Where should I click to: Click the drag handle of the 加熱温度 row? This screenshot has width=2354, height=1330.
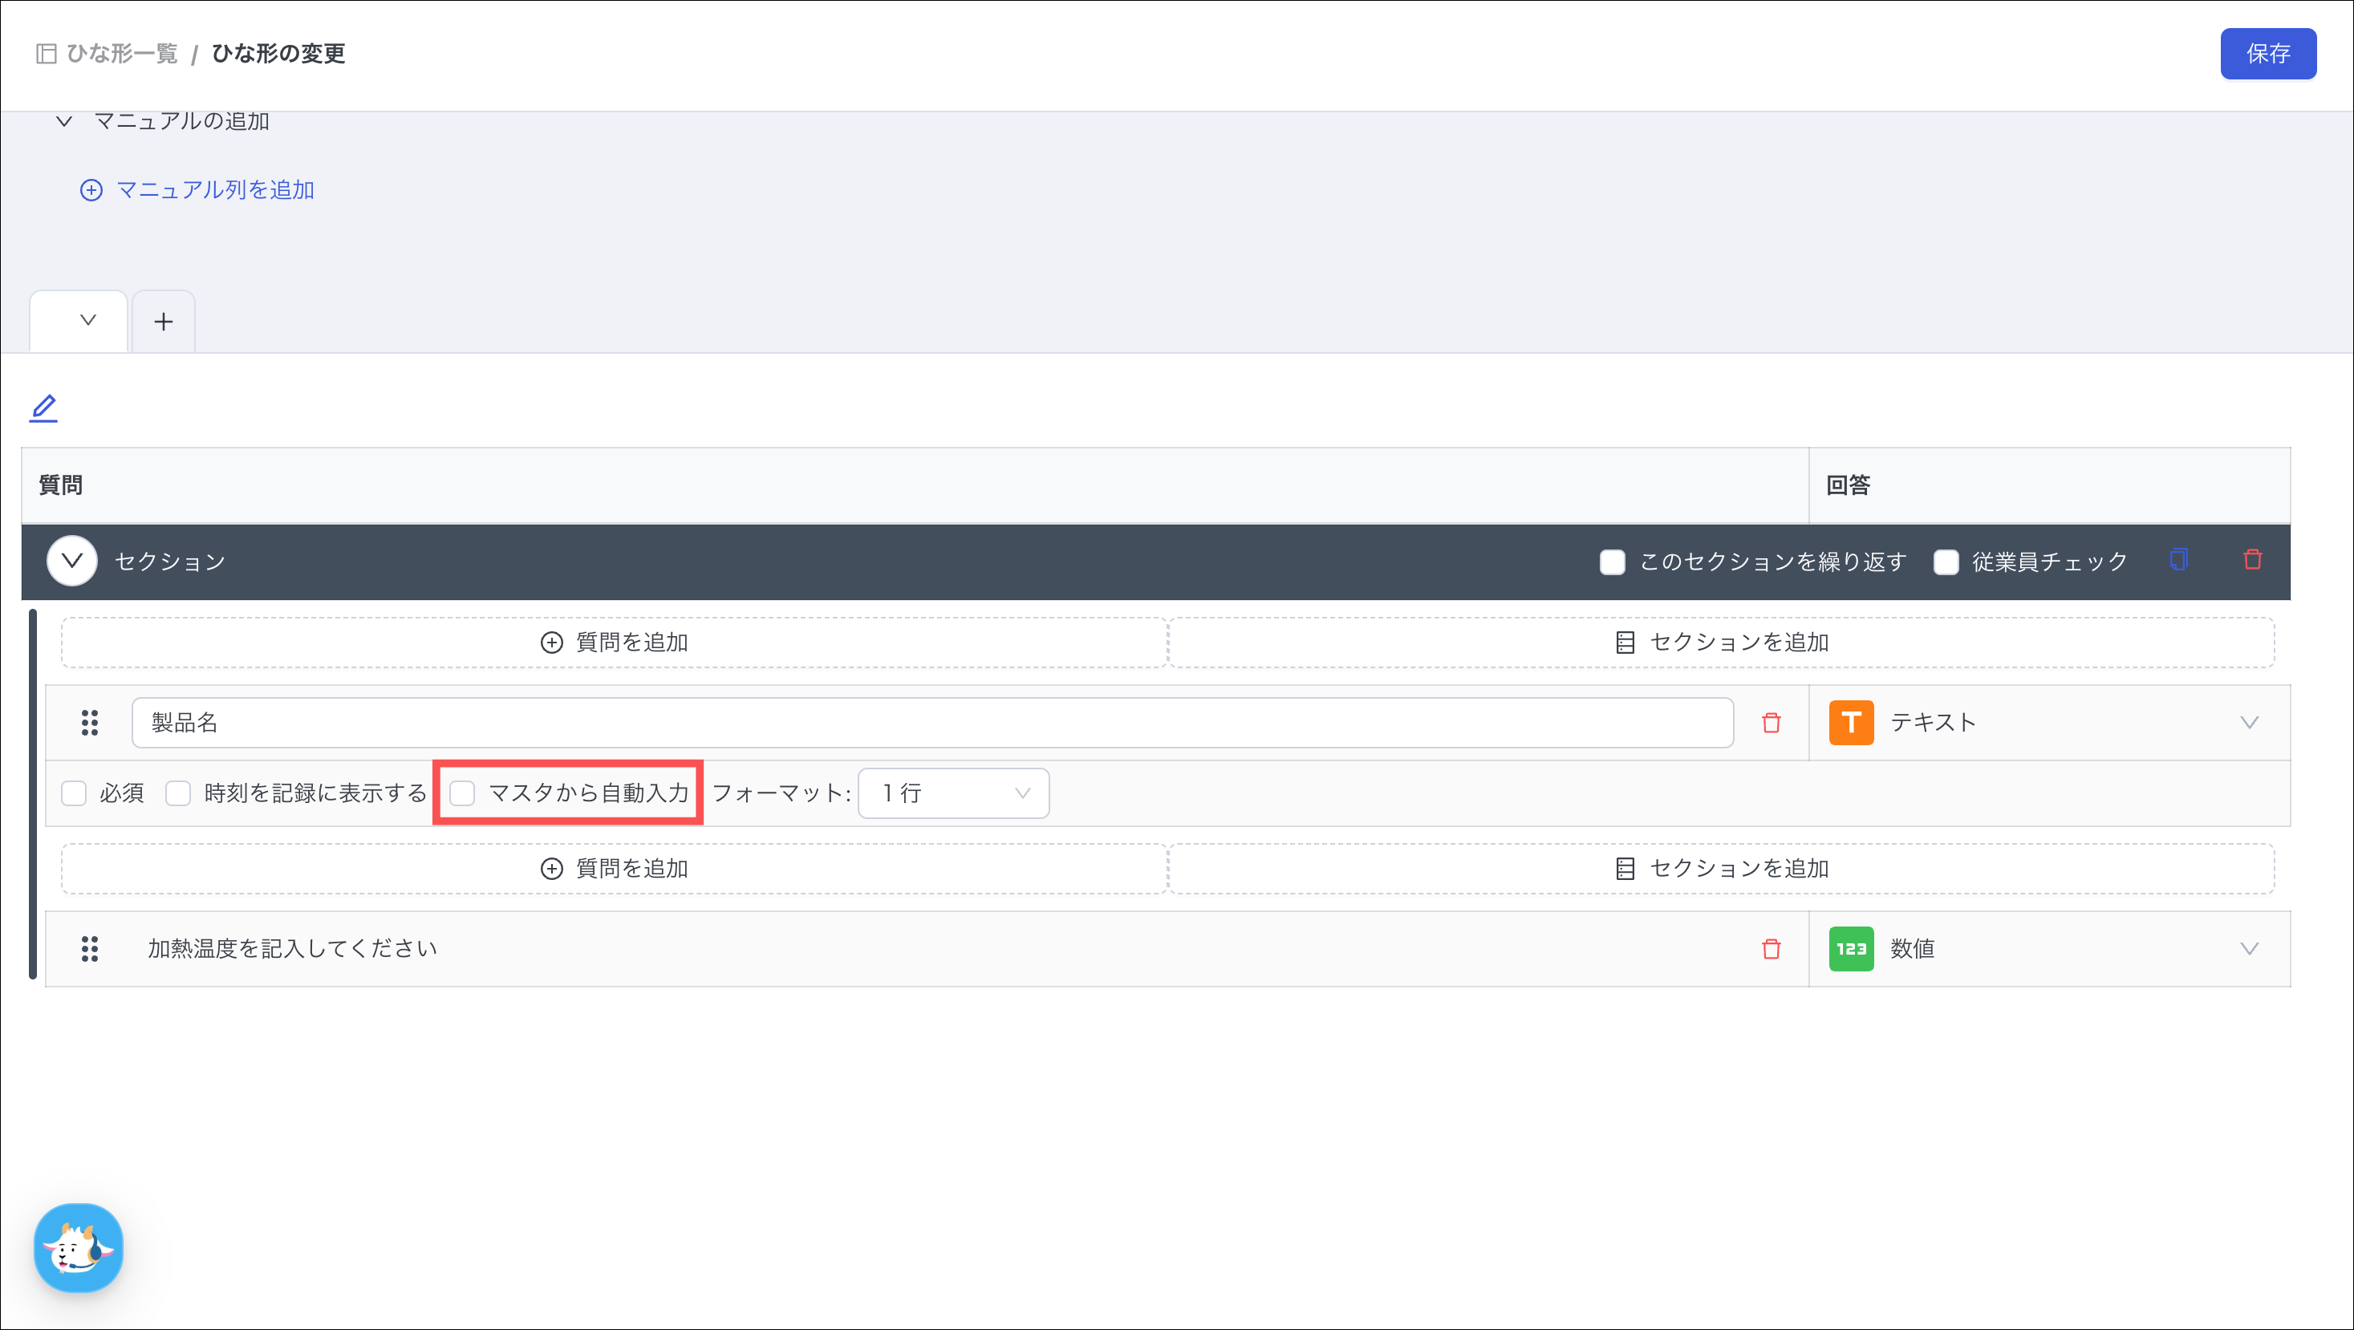click(90, 949)
